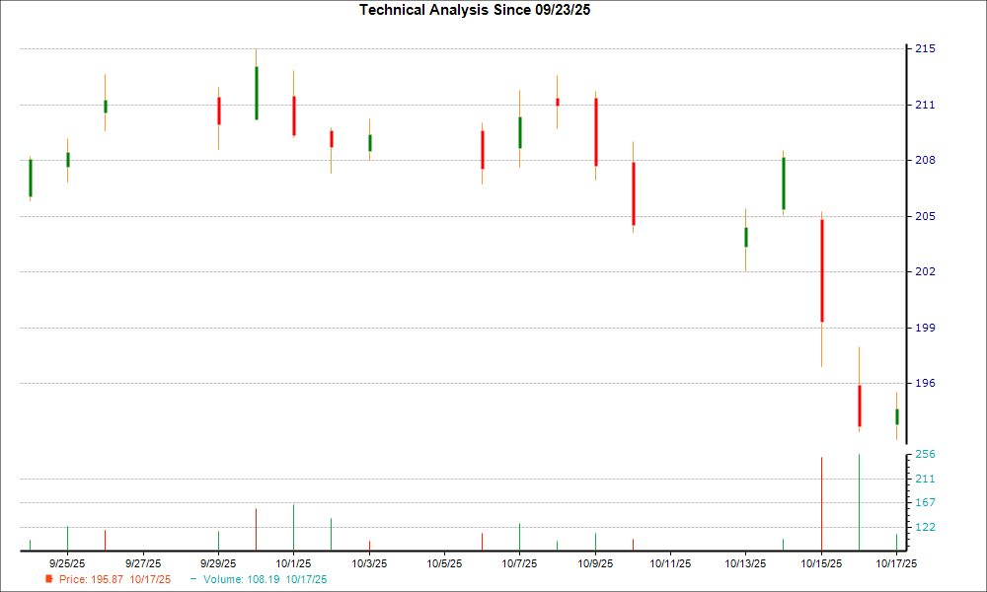
Task: Click the 9/25/25 date label on x-axis
Action: tap(68, 563)
